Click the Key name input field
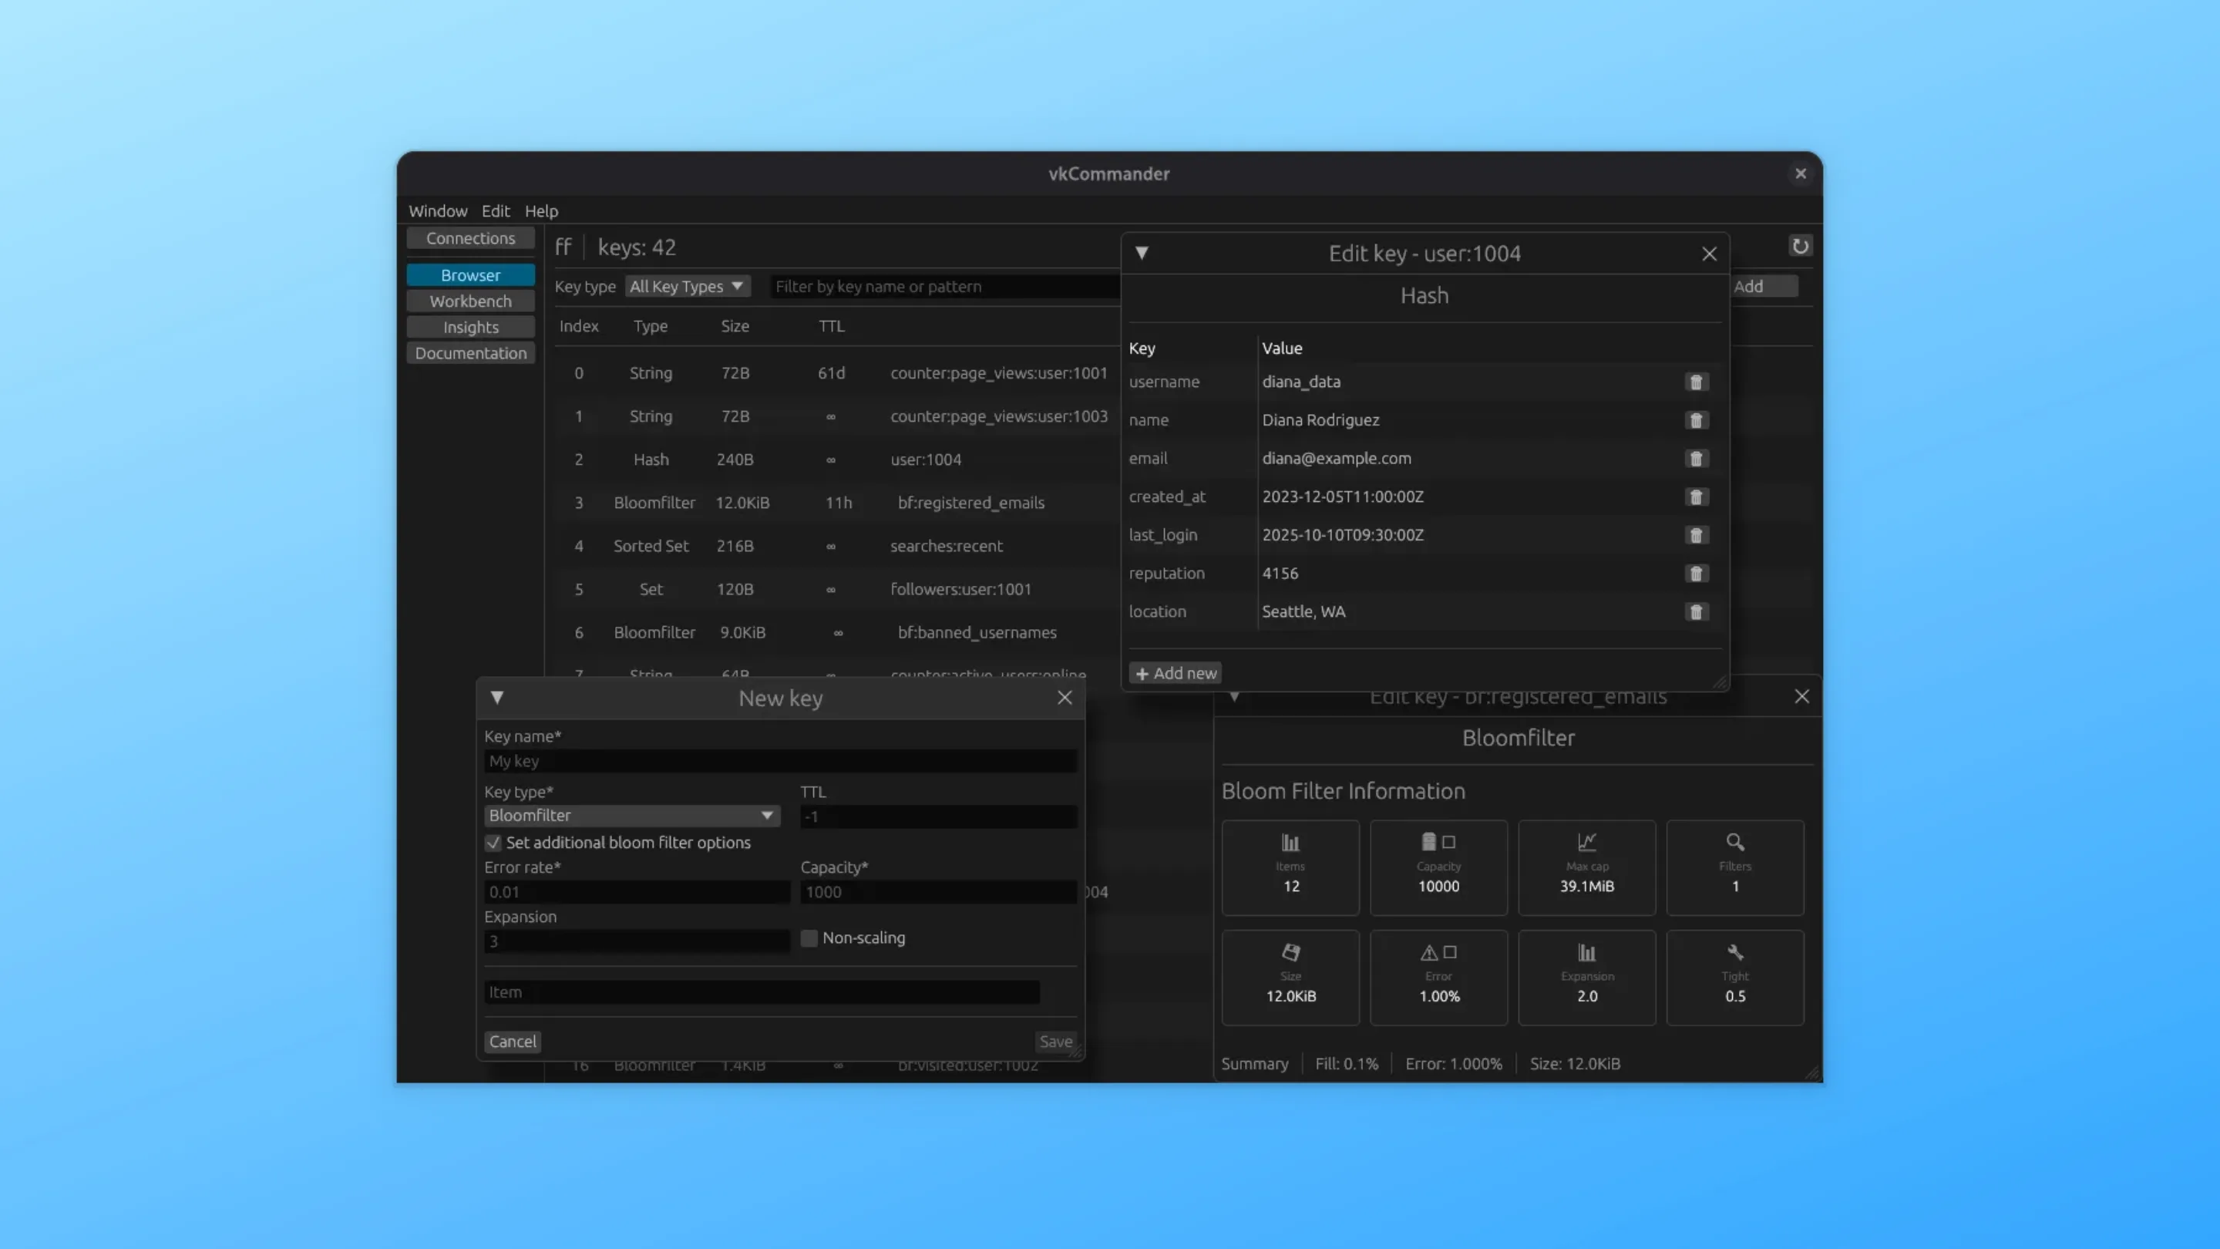2220x1249 pixels. tap(779, 761)
